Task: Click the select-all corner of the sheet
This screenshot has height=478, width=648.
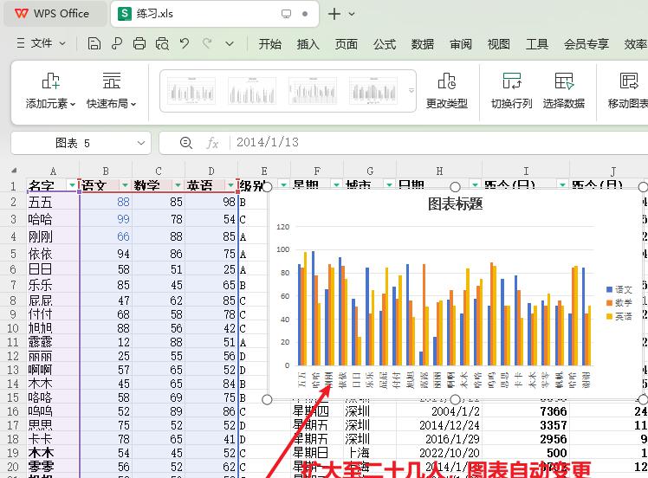Action: coord(14,171)
